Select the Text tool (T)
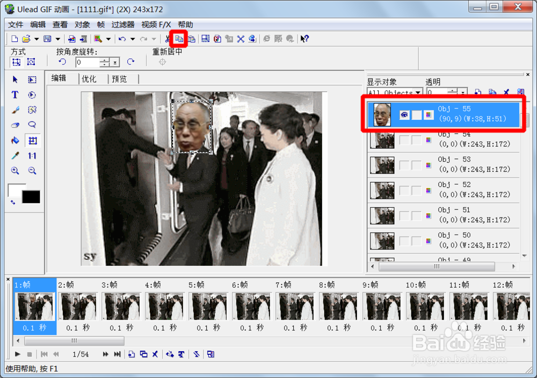The image size is (537, 378). (x=14, y=95)
